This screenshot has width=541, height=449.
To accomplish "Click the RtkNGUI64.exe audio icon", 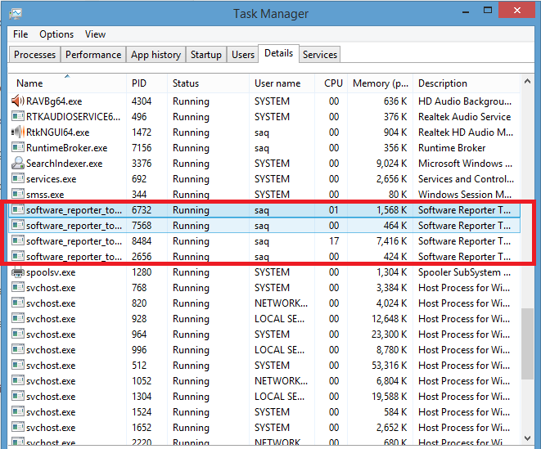I will [18, 132].
